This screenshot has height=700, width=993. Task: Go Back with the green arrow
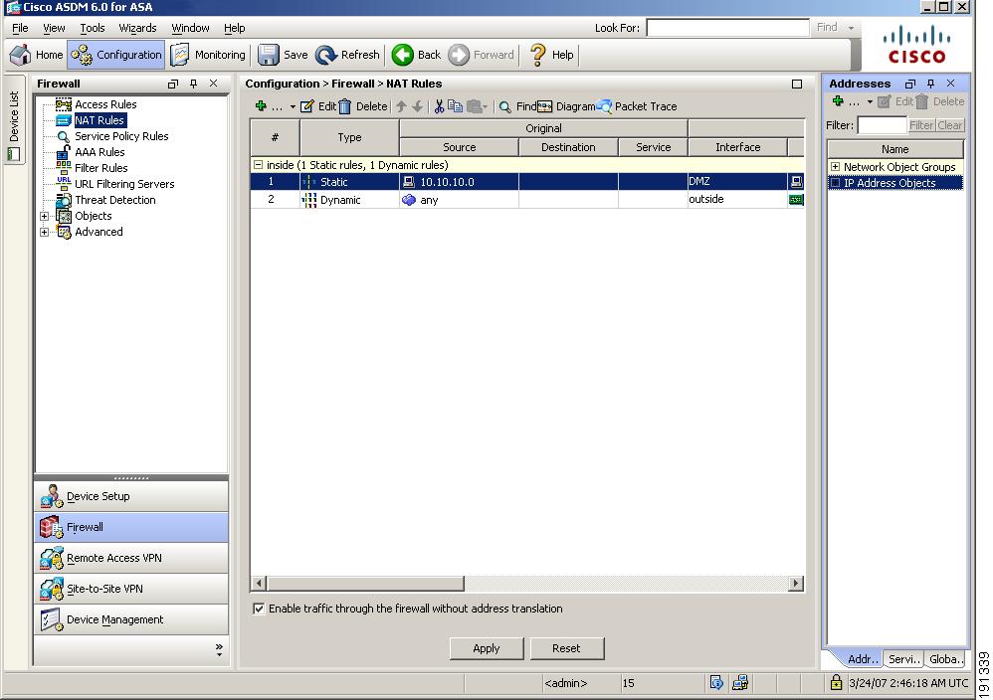pyautogui.click(x=416, y=55)
